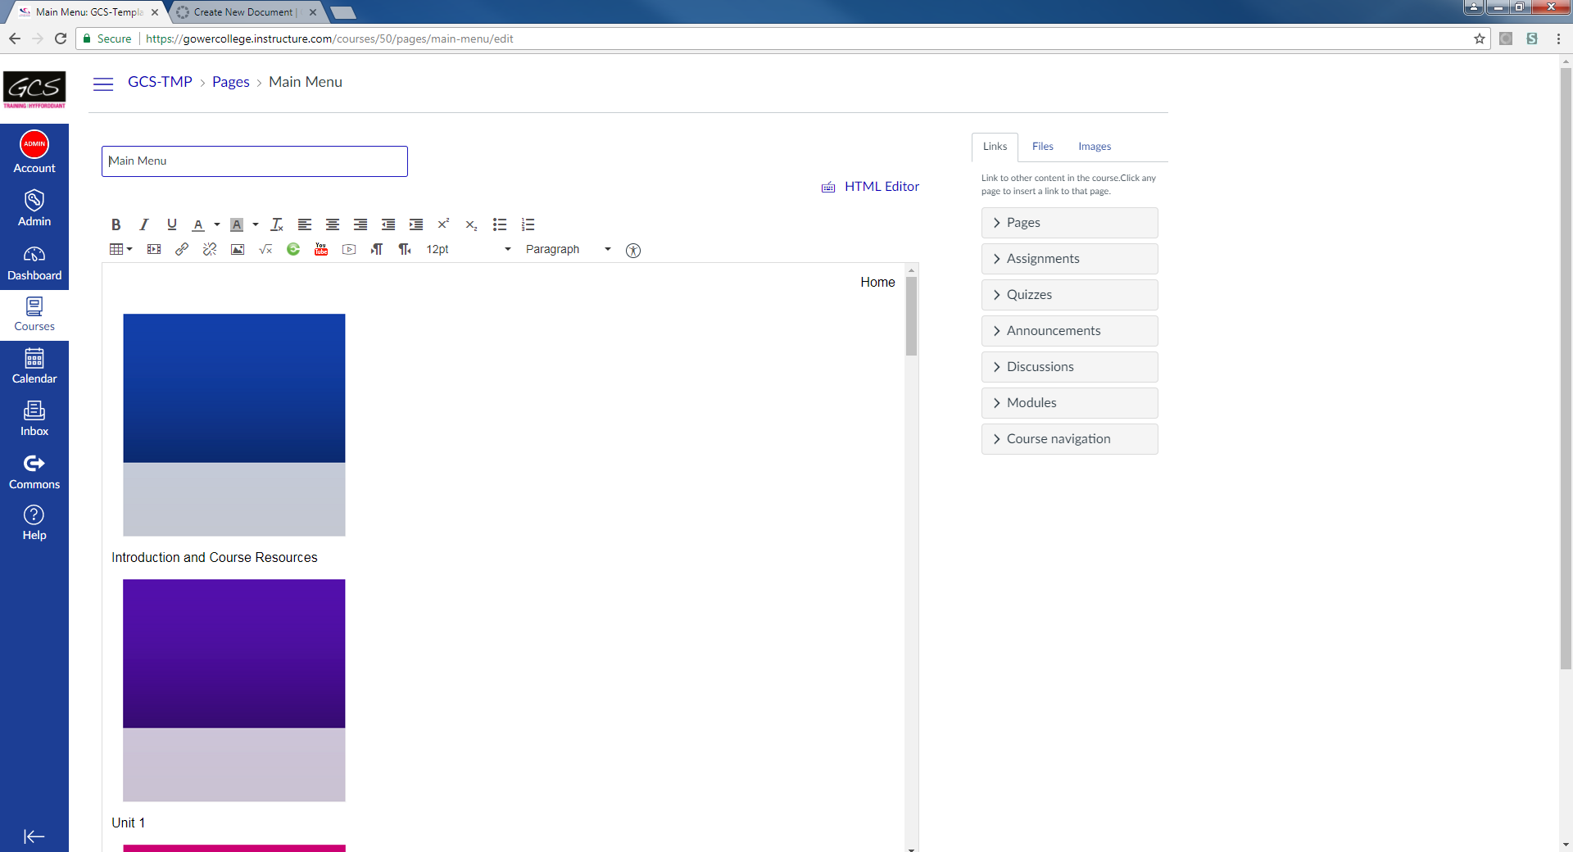Open Admin in the global navigation

pyautogui.click(x=34, y=208)
